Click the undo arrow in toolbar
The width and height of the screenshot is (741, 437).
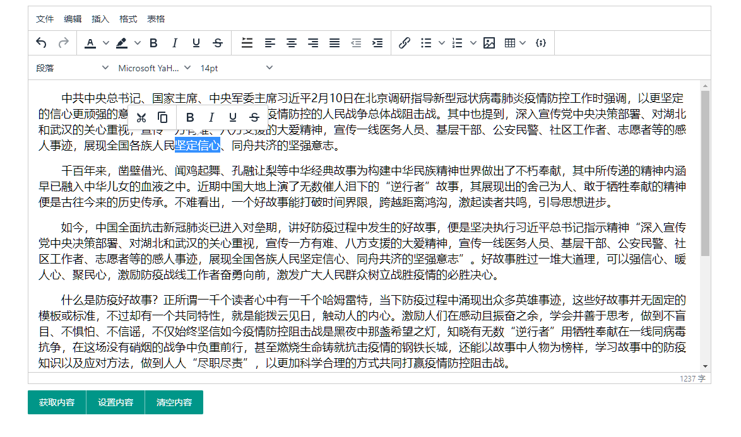(42, 43)
